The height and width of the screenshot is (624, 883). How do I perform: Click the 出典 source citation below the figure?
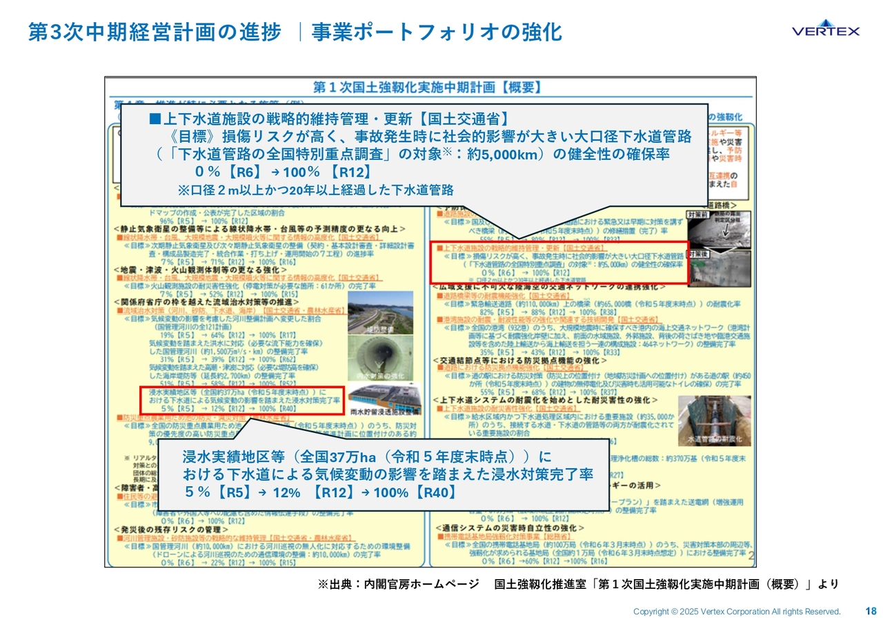577,584
